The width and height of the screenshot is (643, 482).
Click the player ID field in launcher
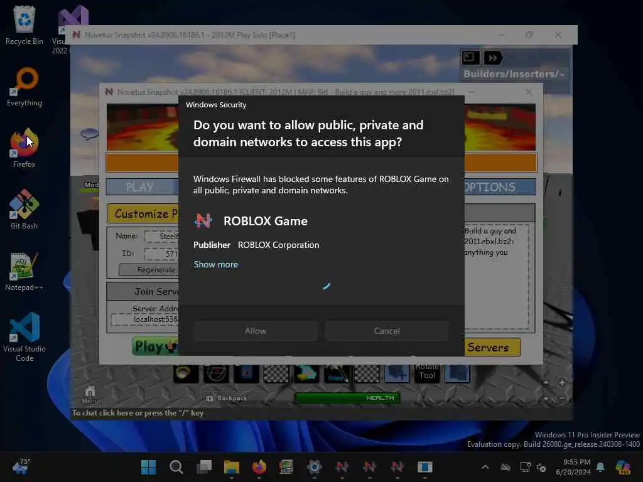[x=161, y=254]
